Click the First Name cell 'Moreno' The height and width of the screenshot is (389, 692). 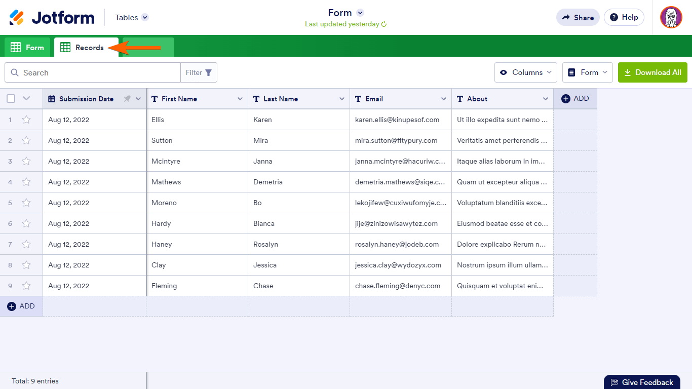(198, 203)
